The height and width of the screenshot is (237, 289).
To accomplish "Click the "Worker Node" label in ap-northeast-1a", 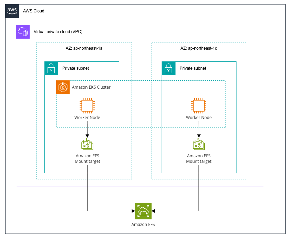I will click(87, 118).
